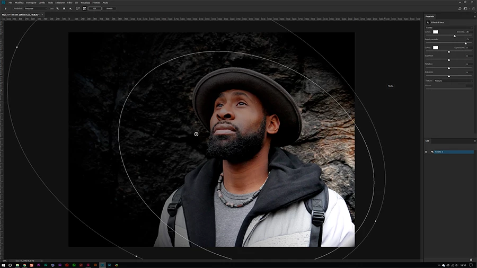Viewport: 477px width, 268px height.
Task: Click the Esposizione value field
Action: [469, 48]
